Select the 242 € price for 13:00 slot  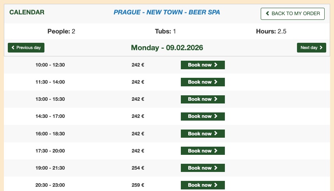(138, 99)
